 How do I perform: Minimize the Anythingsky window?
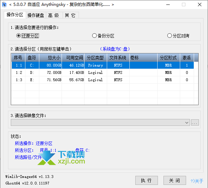click(x=168, y=5)
